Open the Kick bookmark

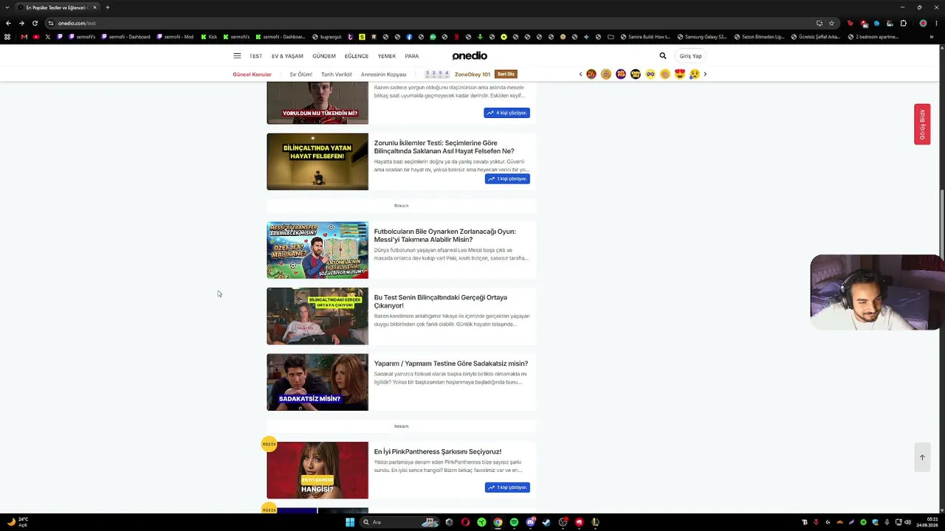pos(209,37)
